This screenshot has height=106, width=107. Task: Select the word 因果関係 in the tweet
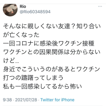point(52,52)
